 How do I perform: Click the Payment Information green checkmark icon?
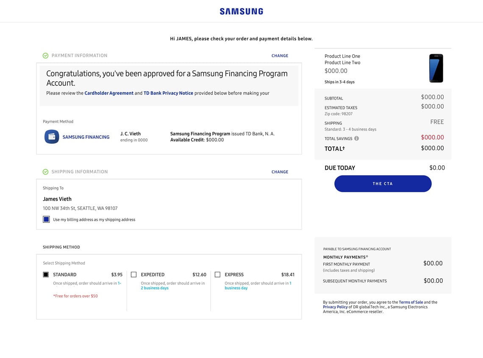pos(45,56)
